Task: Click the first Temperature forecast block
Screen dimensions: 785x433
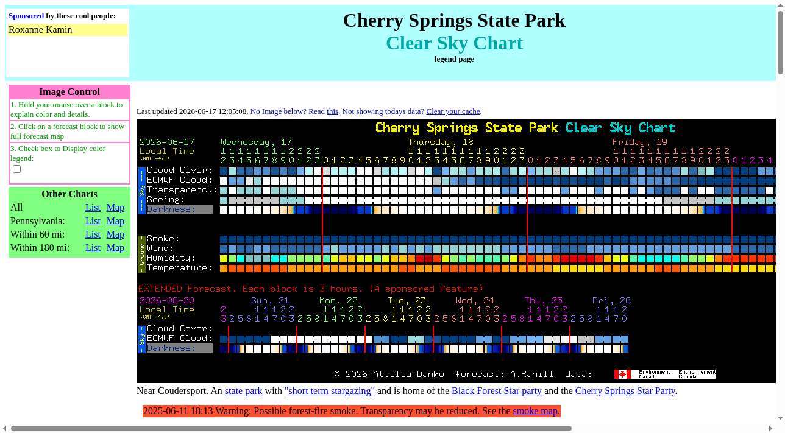Action: (x=224, y=269)
